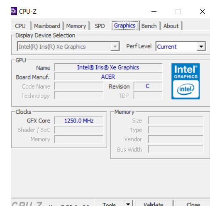Screen dimensions: 210x206
Task: Minimize the CPU-Z window
Action: [154, 12]
